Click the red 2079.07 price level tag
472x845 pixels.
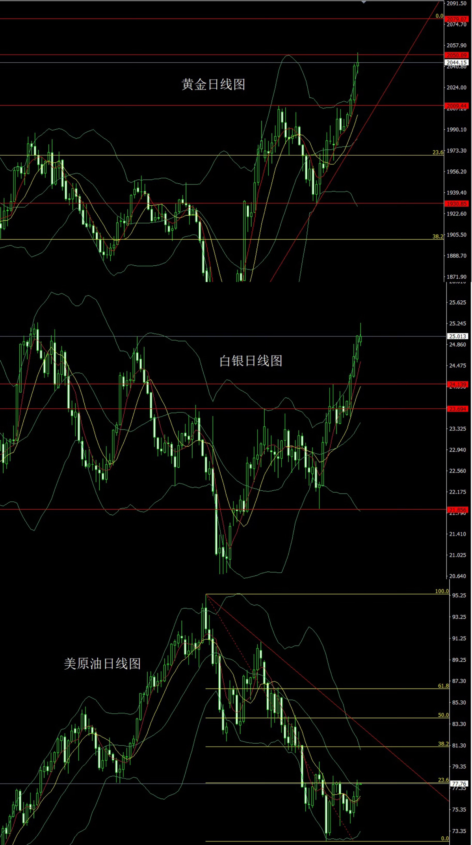coord(457,19)
